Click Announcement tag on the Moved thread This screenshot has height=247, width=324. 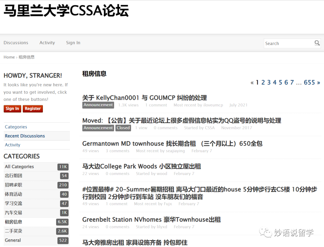coord(98,128)
